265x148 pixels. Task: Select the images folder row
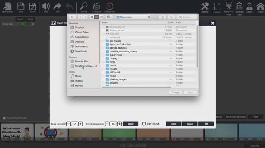click(x=148, y=69)
